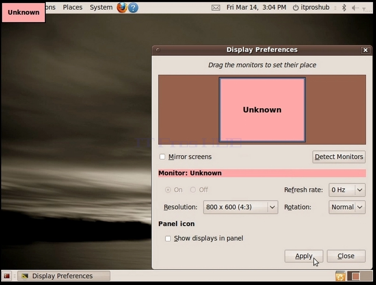Select the pink Unknown monitor in layout area
The image size is (376, 285).
[262, 110]
